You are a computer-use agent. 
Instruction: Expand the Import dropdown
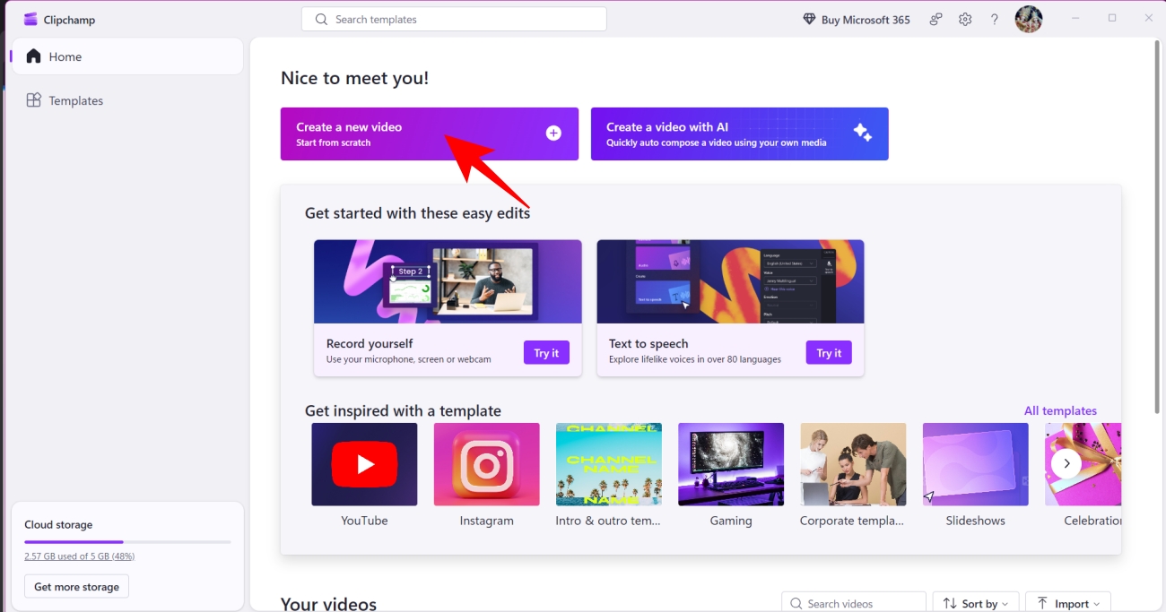coord(1067,603)
